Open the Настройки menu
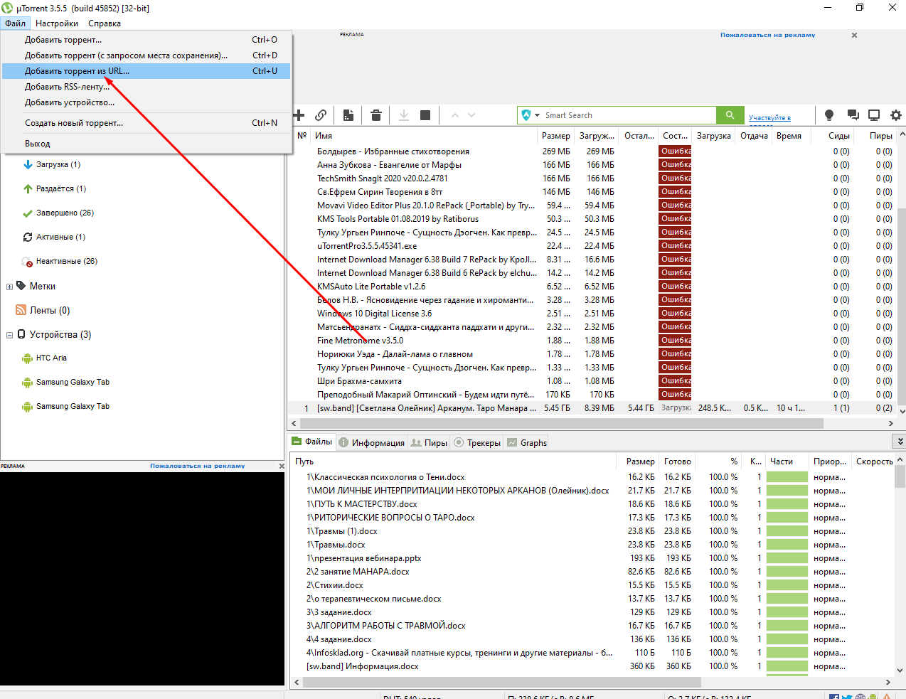The image size is (906, 699). click(57, 23)
